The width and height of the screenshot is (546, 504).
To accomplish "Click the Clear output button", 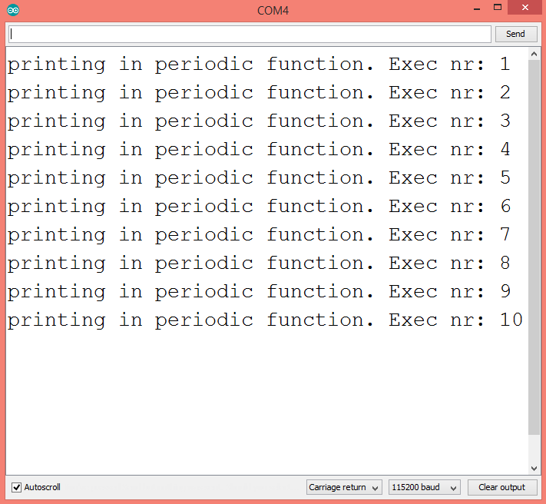I will click(501, 487).
